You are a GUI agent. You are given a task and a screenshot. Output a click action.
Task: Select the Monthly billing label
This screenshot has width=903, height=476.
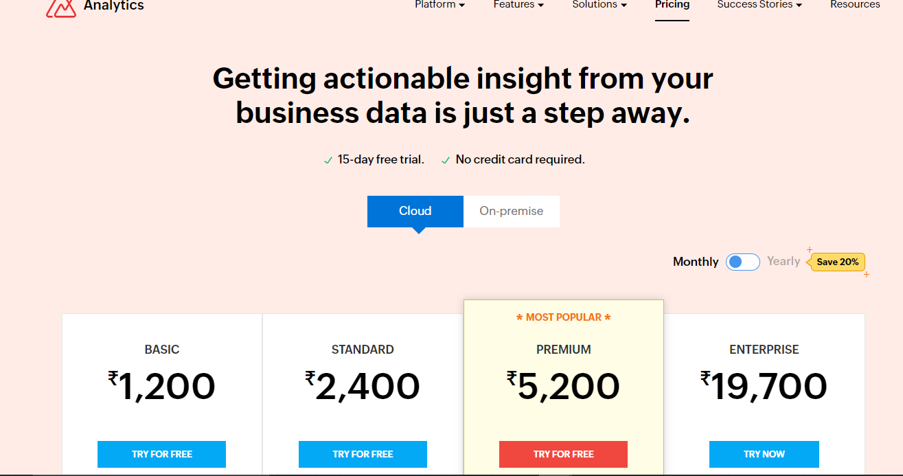coord(695,262)
